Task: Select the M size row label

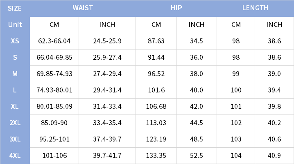Action: click(x=15, y=74)
